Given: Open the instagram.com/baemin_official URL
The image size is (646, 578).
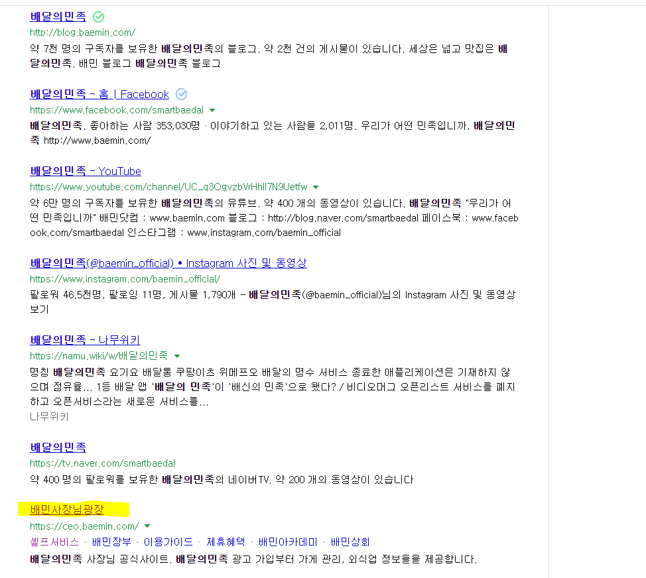Looking at the screenshot, I should (125, 279).
